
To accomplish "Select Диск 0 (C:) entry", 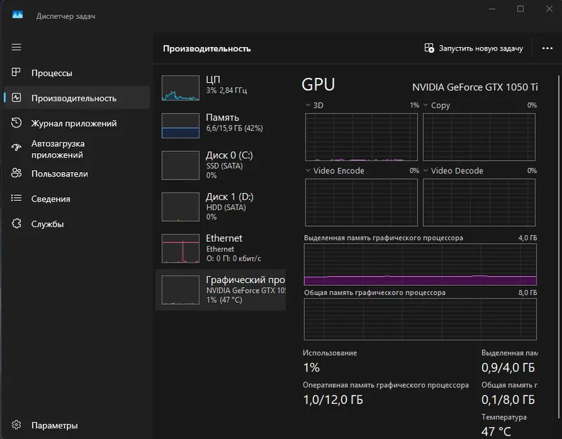I will tap(221, 165).
